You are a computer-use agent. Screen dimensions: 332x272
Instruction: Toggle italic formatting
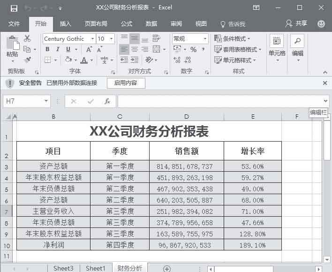[58, 49]
